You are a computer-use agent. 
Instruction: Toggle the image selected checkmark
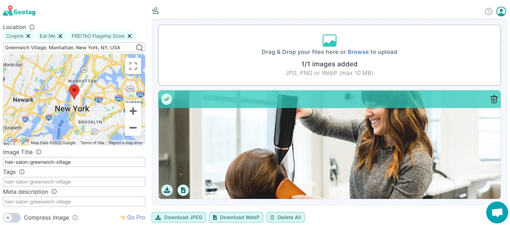[x=167, y=99]
